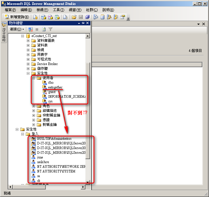209x197 pixels.
Task: Open the 工具(T) menu
Action: (x=59, y=10)
